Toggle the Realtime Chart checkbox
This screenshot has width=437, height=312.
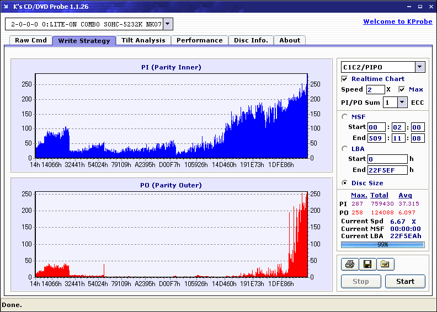pos(344,79)
